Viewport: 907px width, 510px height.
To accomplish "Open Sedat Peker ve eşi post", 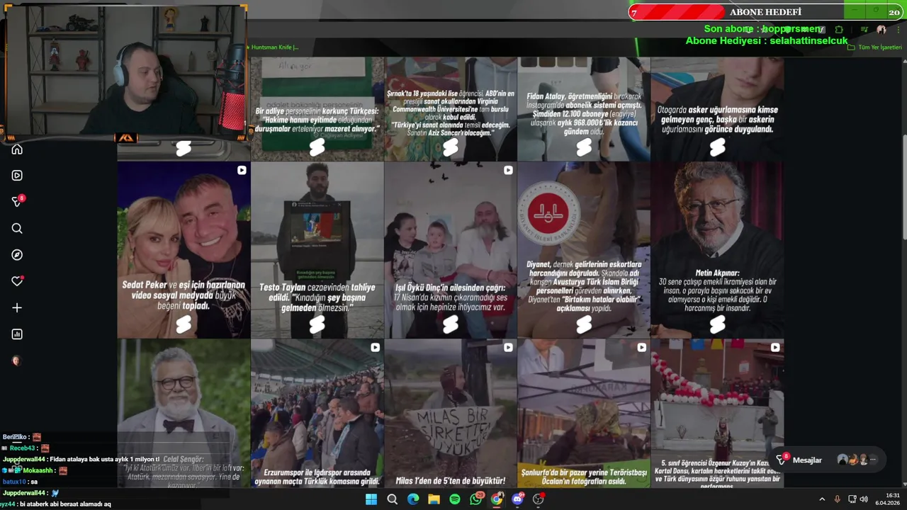I will pos(184,250).
